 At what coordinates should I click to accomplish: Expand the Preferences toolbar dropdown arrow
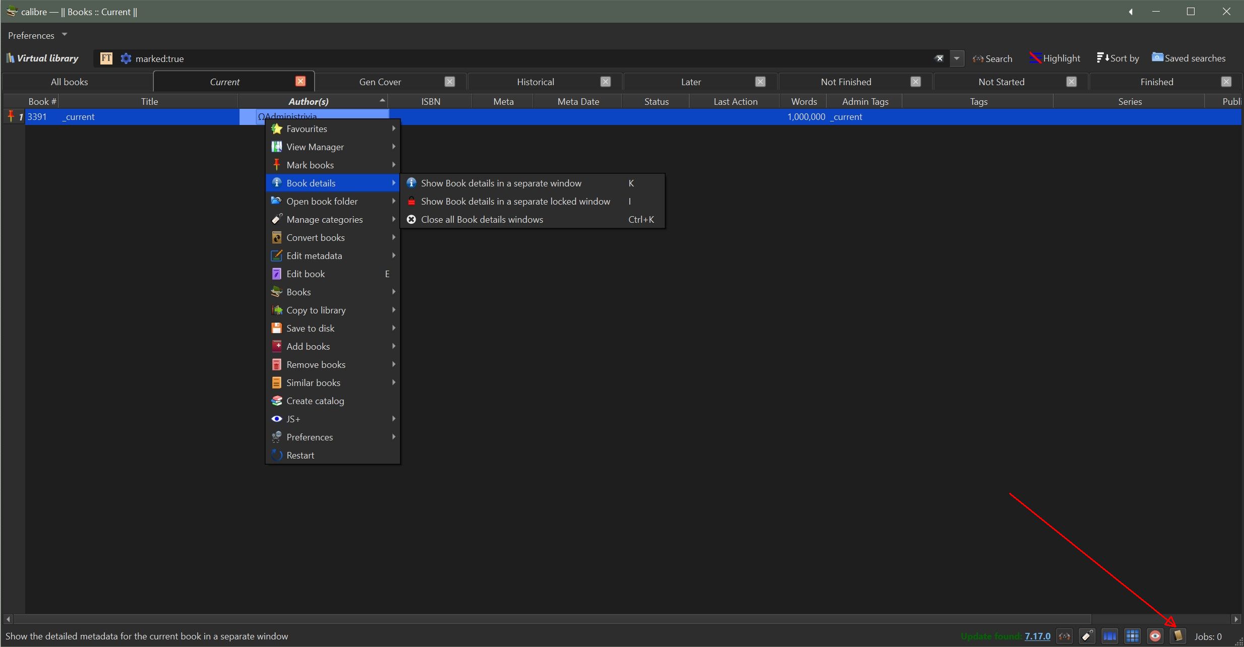pyautogui.click(x=65, y=35)
